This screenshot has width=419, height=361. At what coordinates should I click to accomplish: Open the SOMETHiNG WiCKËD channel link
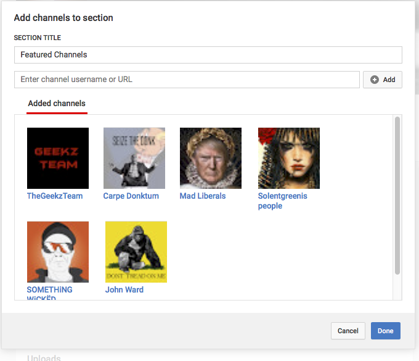pos(49,293)
